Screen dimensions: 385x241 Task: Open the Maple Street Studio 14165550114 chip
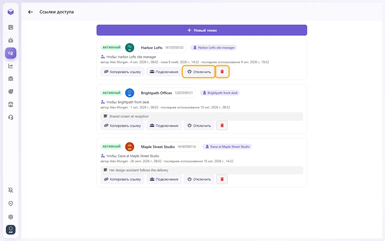pos(168,147)
